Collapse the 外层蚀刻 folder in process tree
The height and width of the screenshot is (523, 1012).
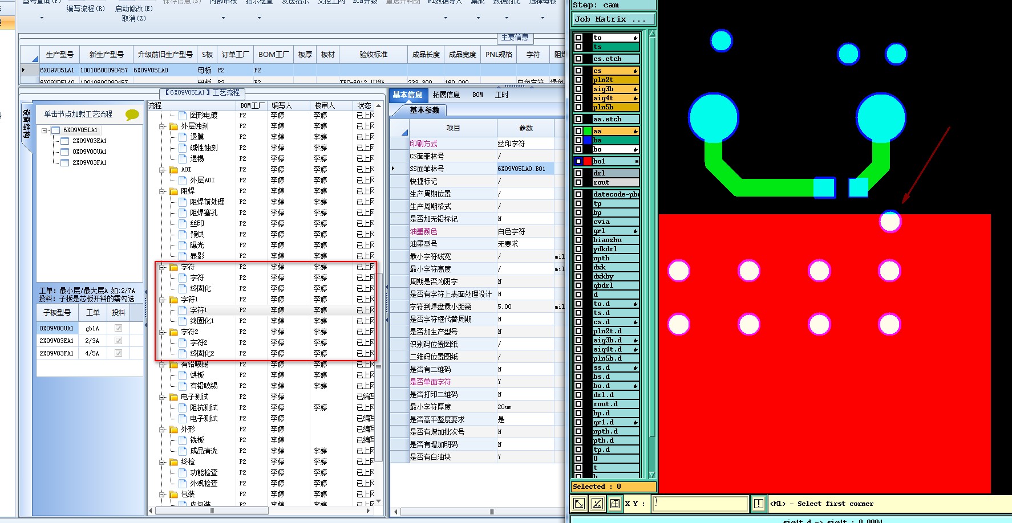coord(162,126)
